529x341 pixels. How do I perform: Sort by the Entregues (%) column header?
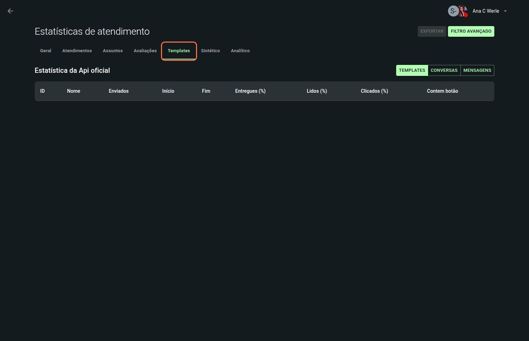(250, 91)
